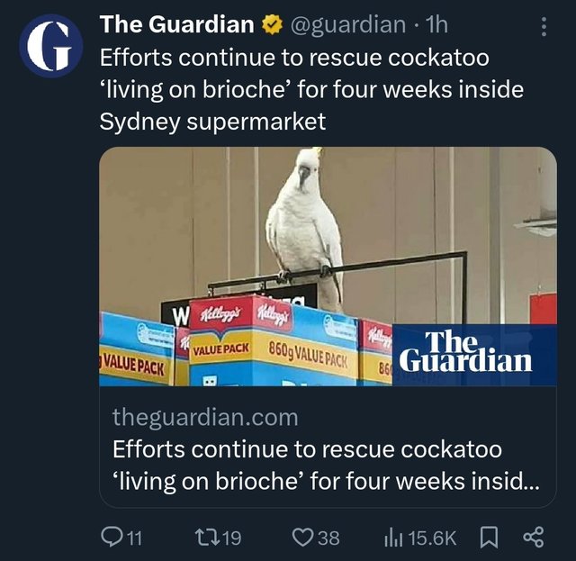Click the gold verified badge

tap(272, 25)
